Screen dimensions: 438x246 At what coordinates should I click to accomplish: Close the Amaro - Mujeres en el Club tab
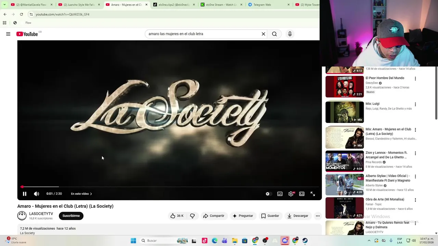point(146,5)
